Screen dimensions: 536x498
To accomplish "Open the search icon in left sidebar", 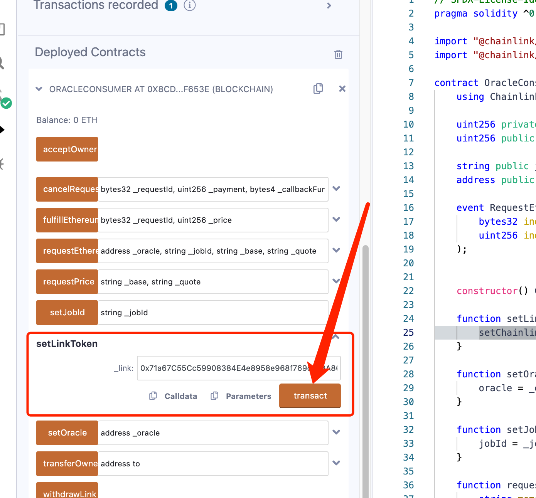I will (1, 63).
